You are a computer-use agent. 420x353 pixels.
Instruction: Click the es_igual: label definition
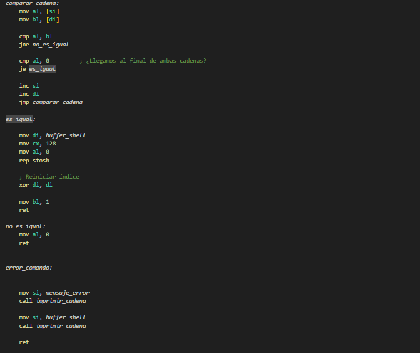(x=20, y=119)
